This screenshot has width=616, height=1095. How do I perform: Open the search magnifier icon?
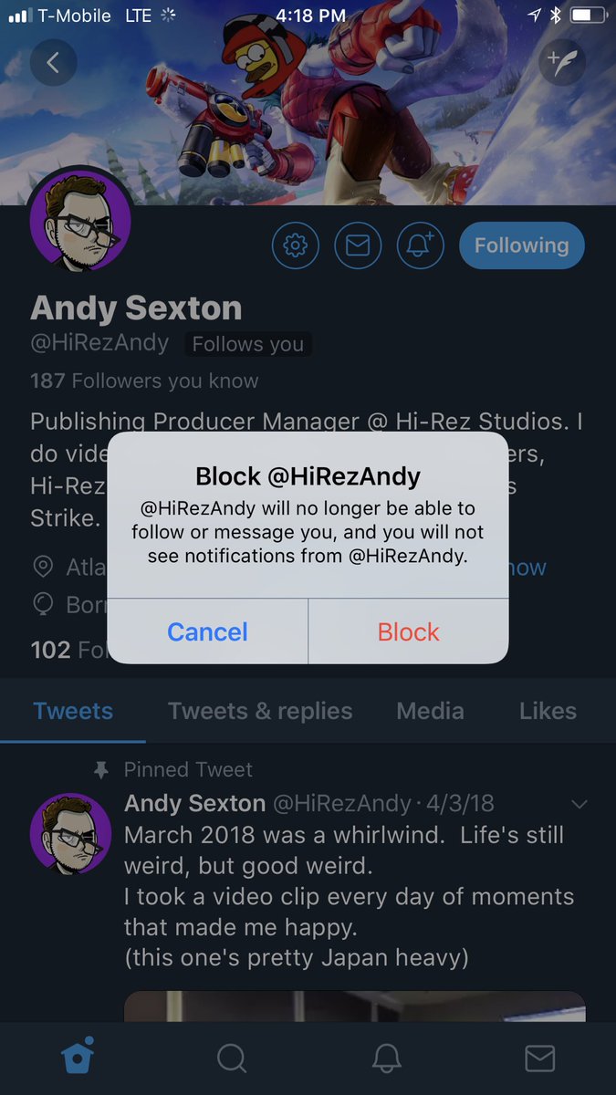232,1058
